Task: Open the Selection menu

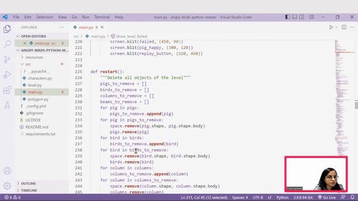Action: pyautogui.click(x=45, y=17)
